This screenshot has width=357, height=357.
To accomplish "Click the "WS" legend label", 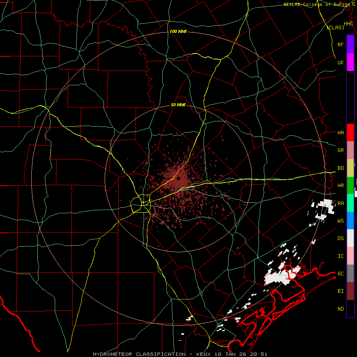I will (340, 221).
